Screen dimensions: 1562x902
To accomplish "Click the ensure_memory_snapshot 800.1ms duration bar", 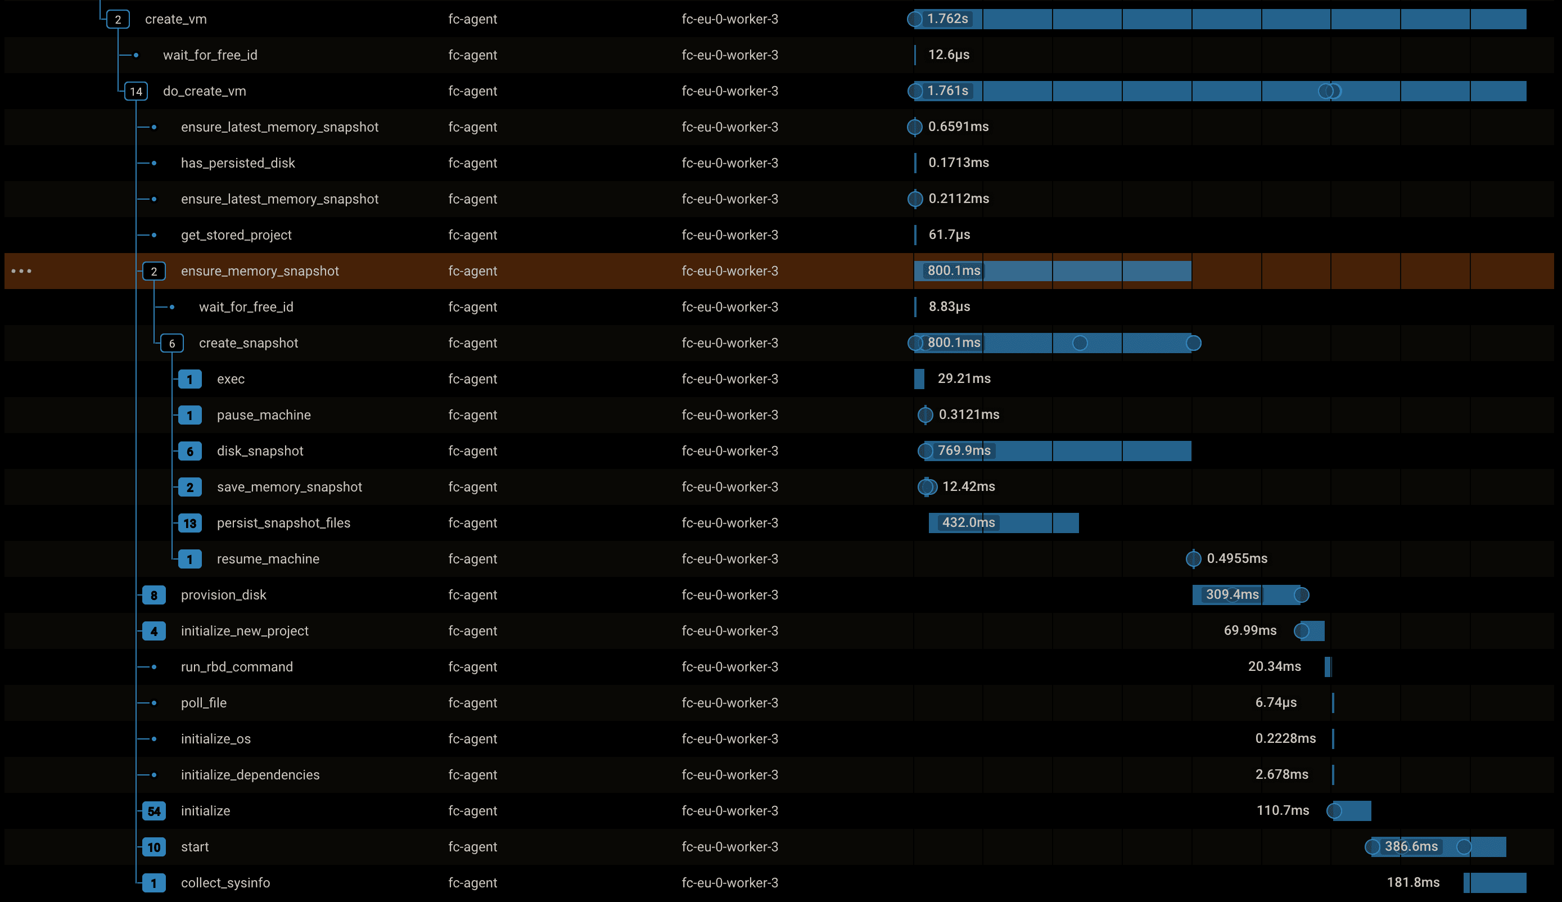I will pos(1052,270).
